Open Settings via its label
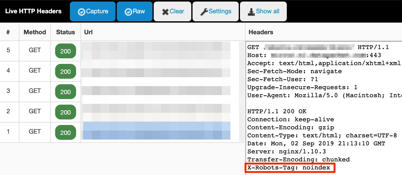This screenshot has width=402, height=175. (x=220, y=11)
